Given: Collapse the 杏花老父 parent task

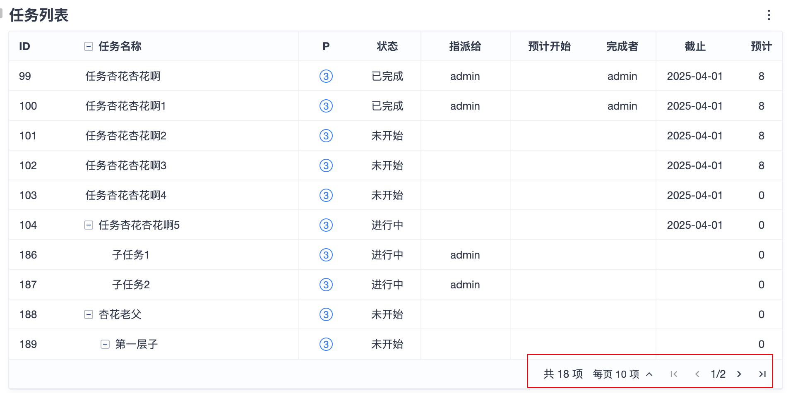Looking at the screenshot, I should (89, 314).
